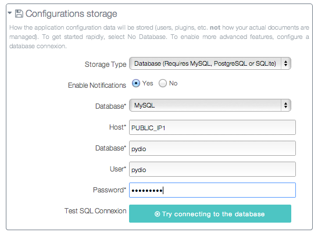Click the Password label text

tap(109, 190)
